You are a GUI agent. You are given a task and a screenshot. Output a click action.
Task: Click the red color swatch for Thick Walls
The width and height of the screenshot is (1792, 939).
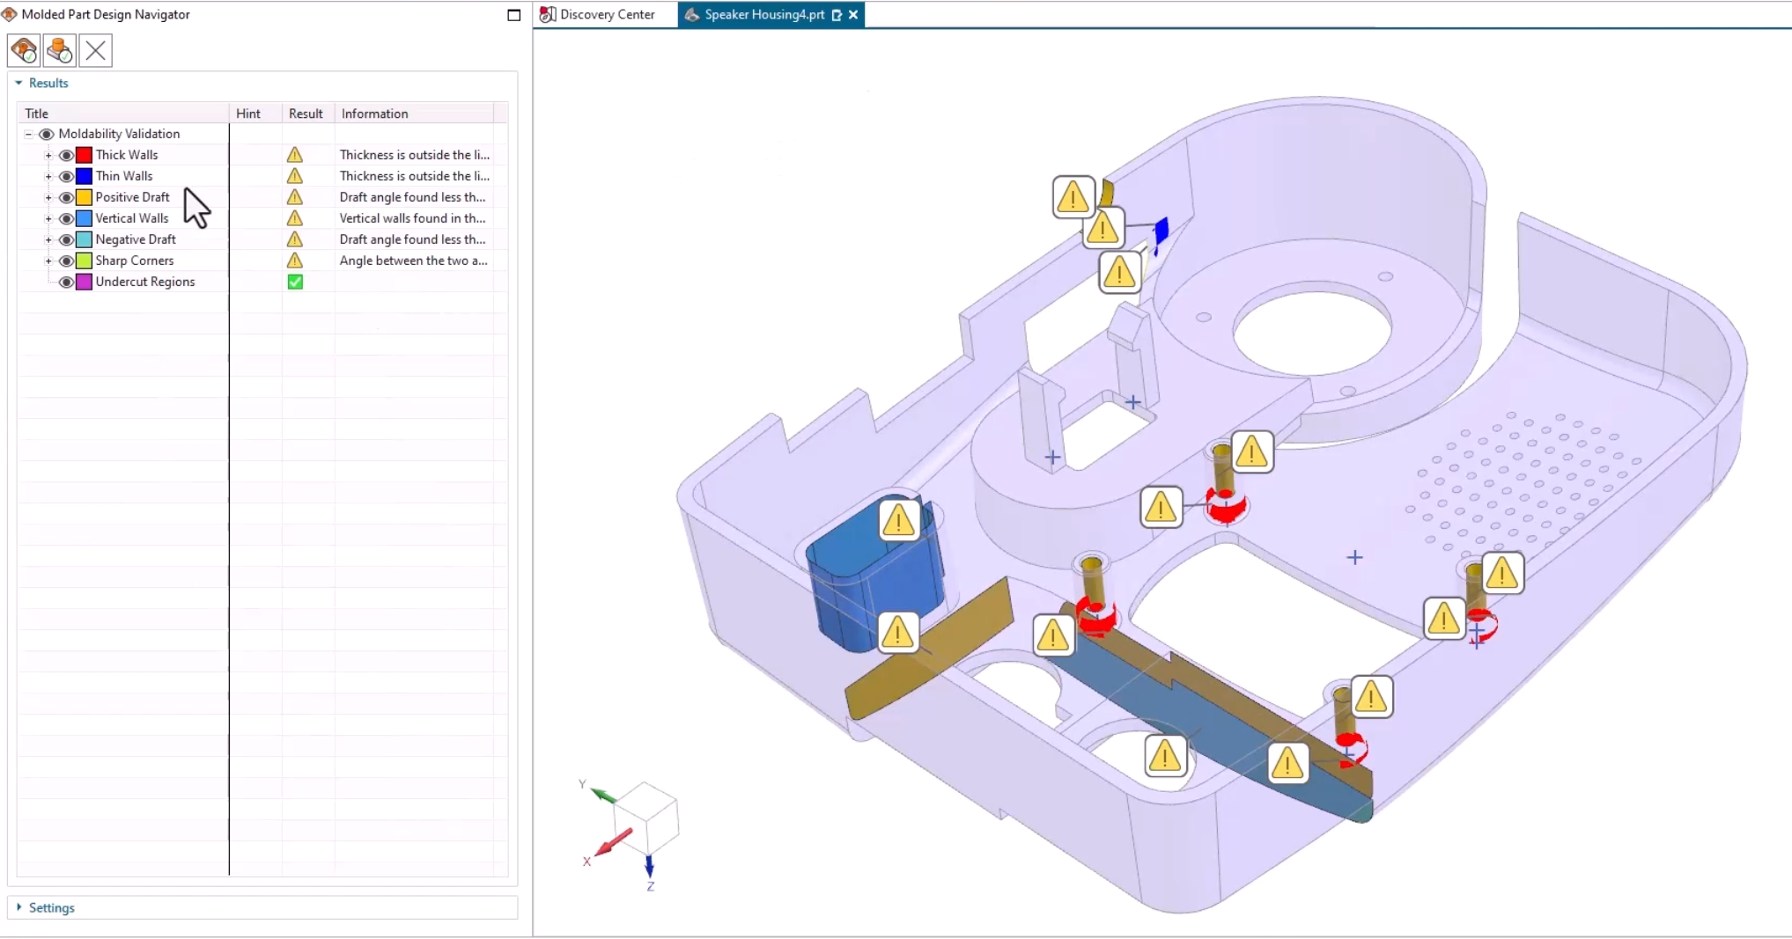click(x=83, y=154)
